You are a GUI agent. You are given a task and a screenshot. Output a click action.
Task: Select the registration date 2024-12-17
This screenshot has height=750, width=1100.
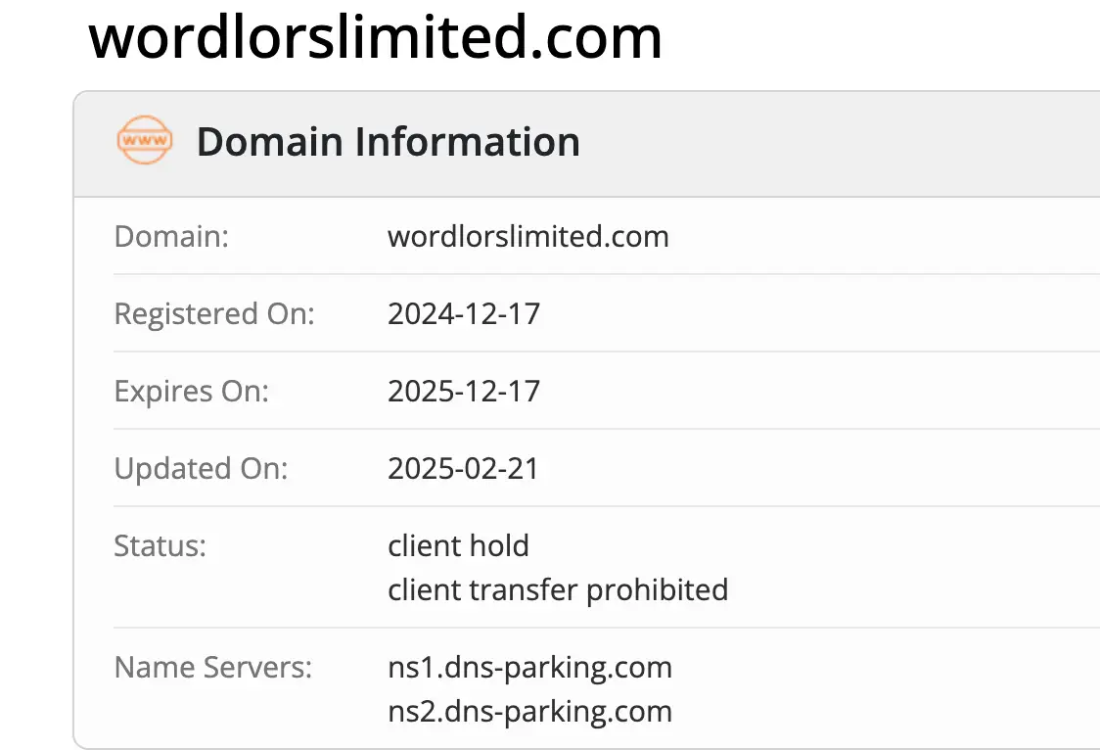click(x=464, y=314)
